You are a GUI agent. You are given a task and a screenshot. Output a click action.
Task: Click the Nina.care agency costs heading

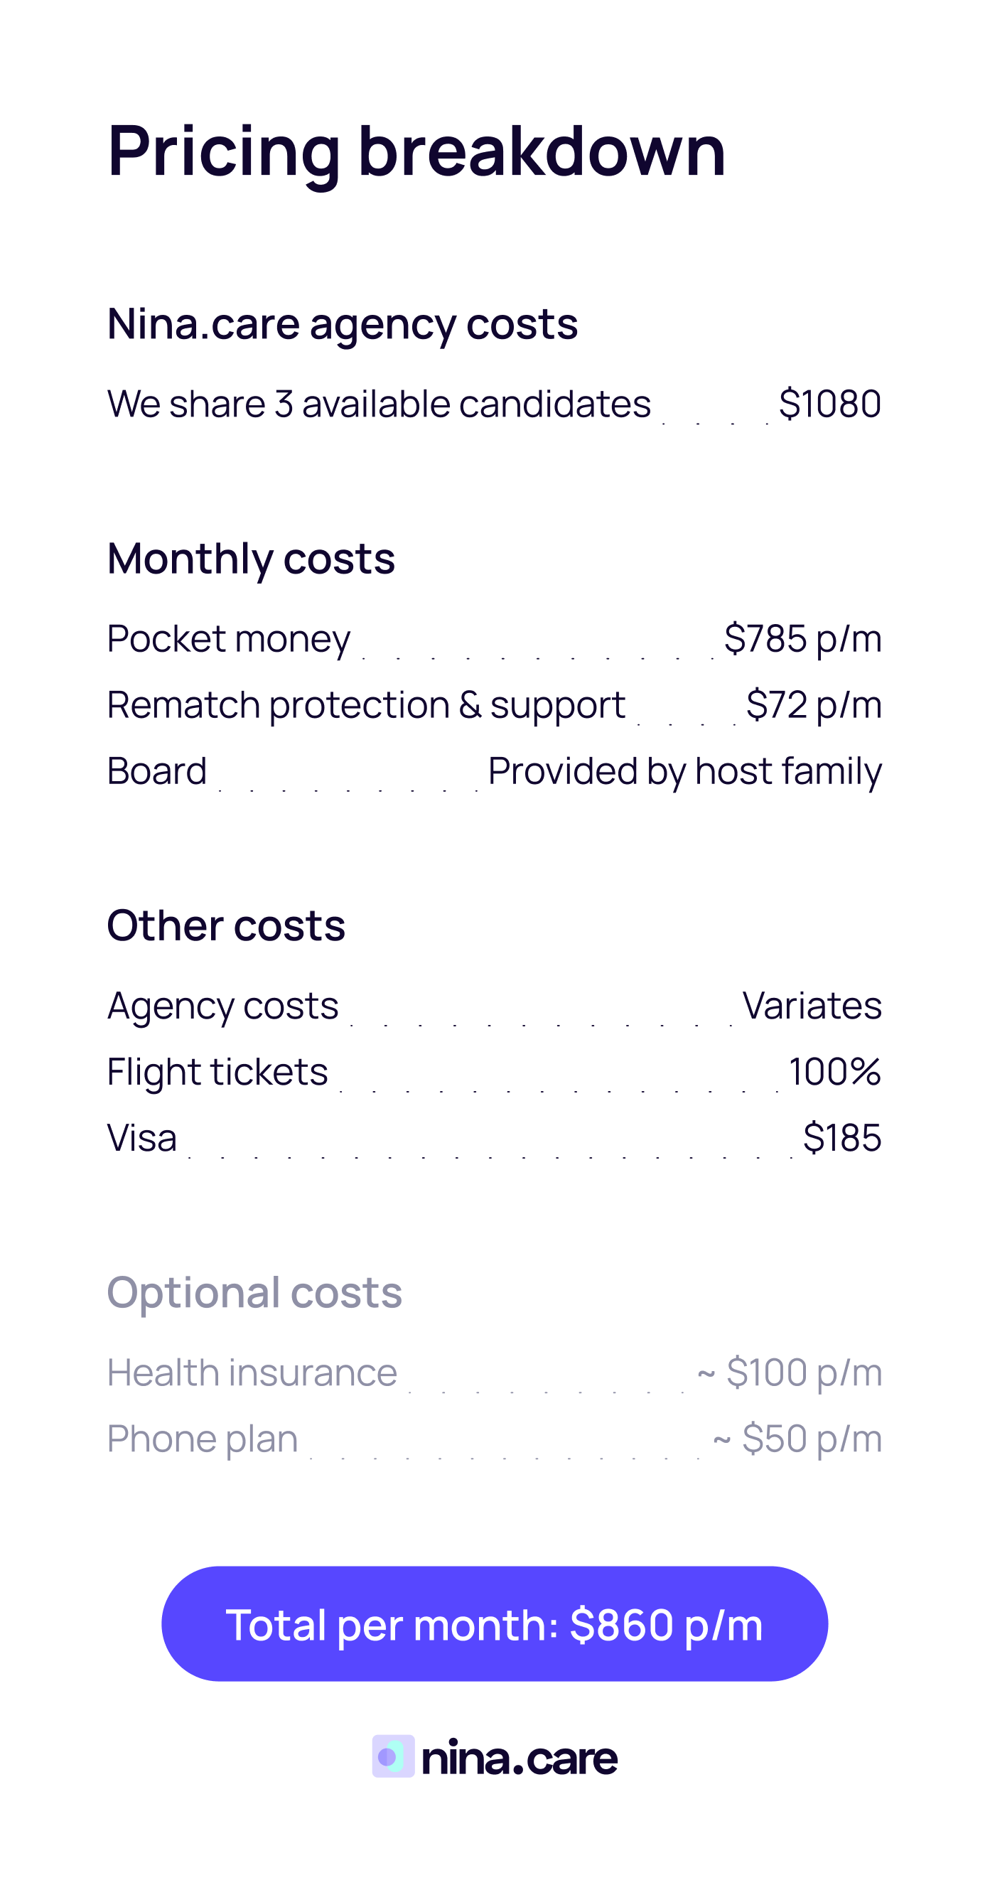click(x=343, y=323)
